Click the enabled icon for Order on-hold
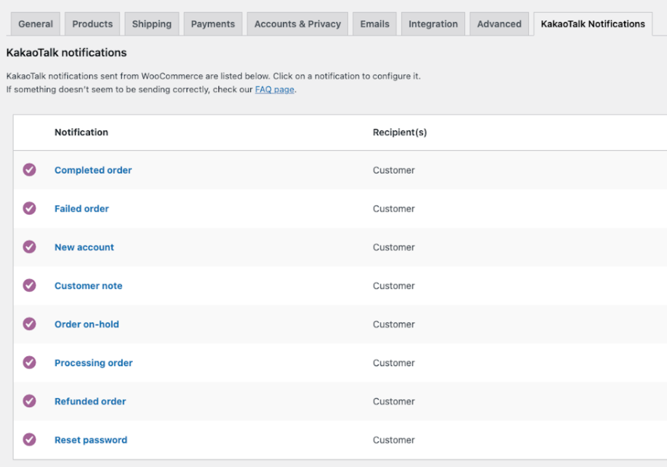667x467 pixels. tap(29, 324)
